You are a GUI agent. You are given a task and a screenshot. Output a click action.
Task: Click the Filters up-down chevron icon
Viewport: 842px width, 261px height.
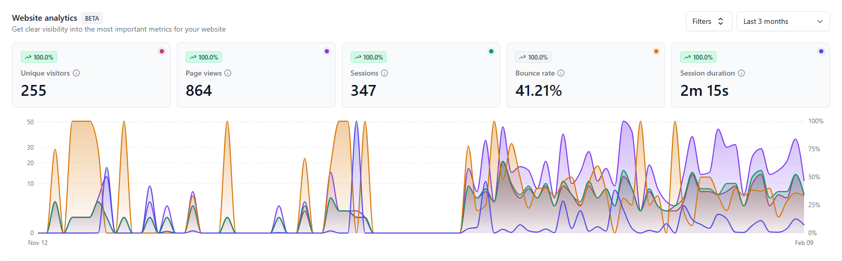[x=721, y=21]
